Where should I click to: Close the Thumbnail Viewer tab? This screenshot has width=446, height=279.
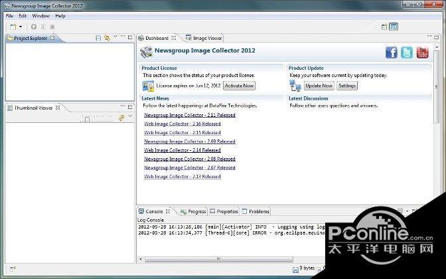pyautogui.click(x=58, y=108)
